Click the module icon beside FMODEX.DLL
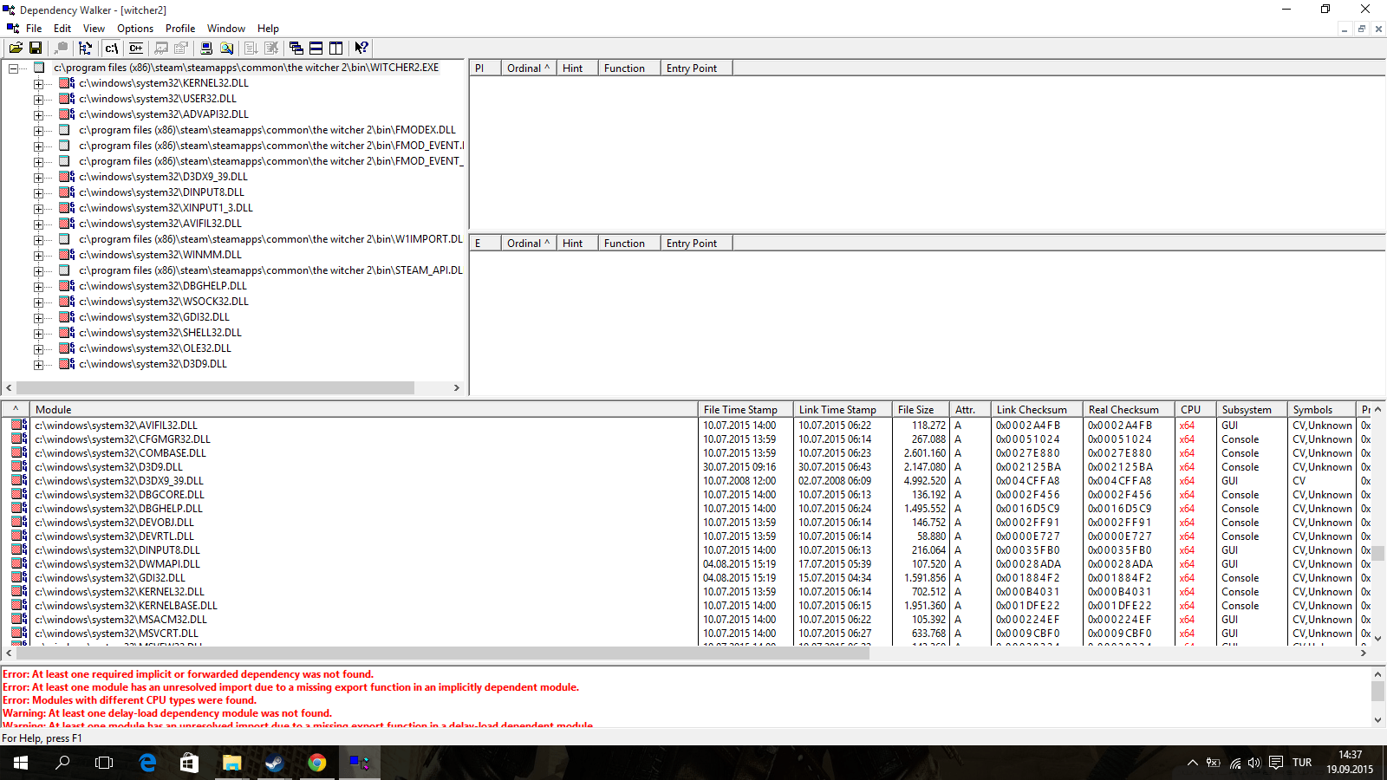Image resolution: width=1387 pixels, height=780 pixels. coord(64,130)
